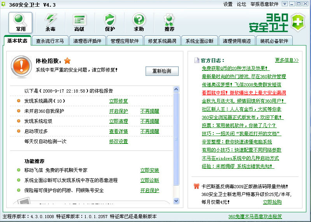This screenshot has width=311, height=222.
Task: Open the 投票：常用装机软件 article
Action: (239, 125)
